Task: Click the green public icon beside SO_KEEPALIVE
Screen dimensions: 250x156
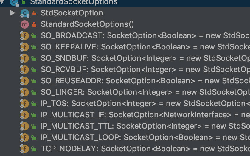Action: tap(34, 47)
